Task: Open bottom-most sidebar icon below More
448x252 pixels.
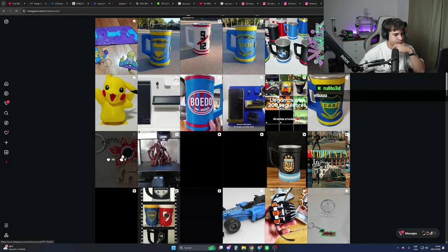Action: click(x=6, y=235)
